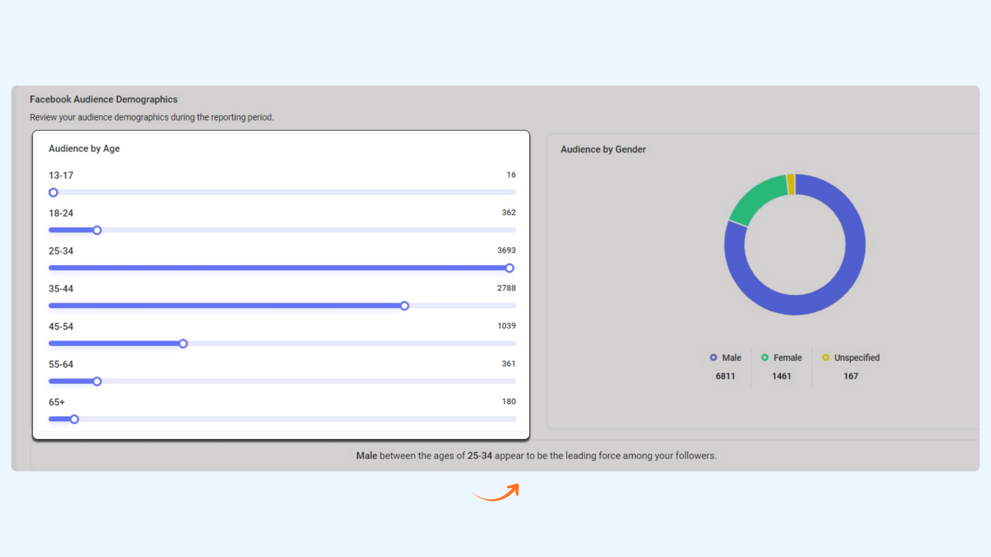Click the 55-64 age slider handle
Image resolution: width=991 pixels, height=557 pixels.
[97, 381]
